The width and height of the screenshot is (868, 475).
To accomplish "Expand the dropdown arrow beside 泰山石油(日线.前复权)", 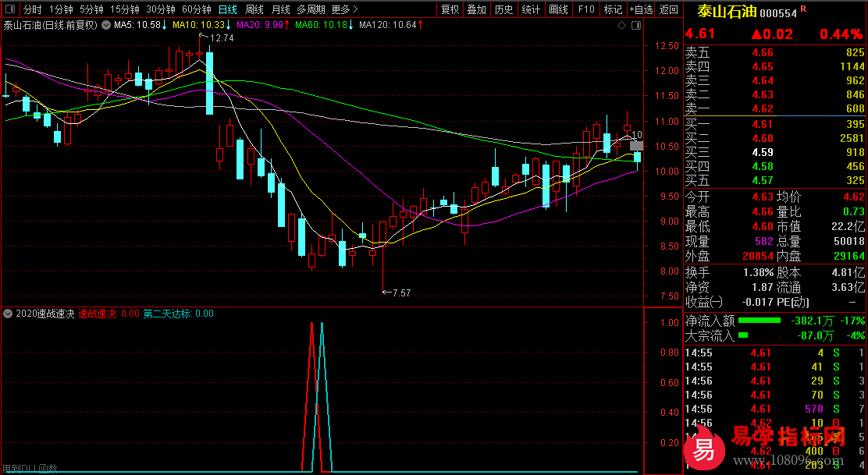I will [105, 26].
